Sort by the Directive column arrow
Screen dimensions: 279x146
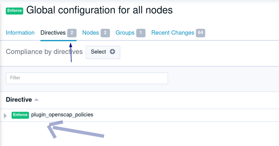tap(37, 100)
